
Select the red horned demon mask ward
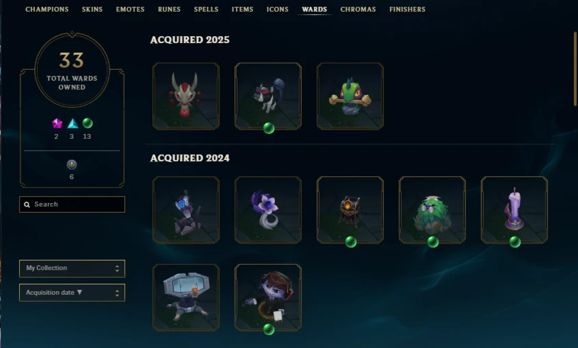point(186,96)
